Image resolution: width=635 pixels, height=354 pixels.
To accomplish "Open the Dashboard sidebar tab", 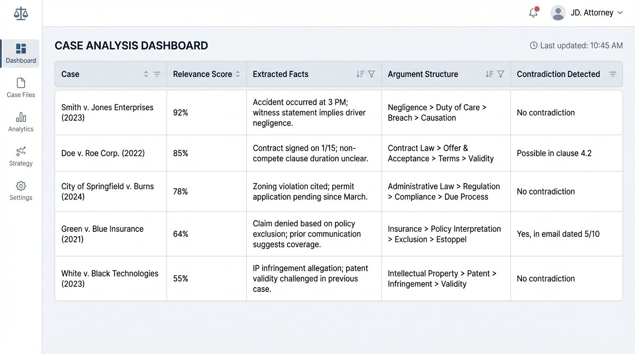I will 21,53.
